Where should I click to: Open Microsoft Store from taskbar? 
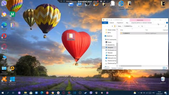coord(31,93)
